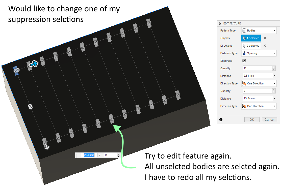Click the white quantity handle on left edge
The image size is (282, 188).
click(30, 106)
